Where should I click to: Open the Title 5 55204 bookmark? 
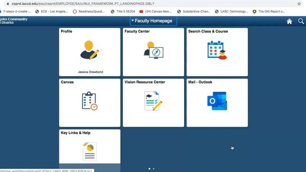coord(123,11)
